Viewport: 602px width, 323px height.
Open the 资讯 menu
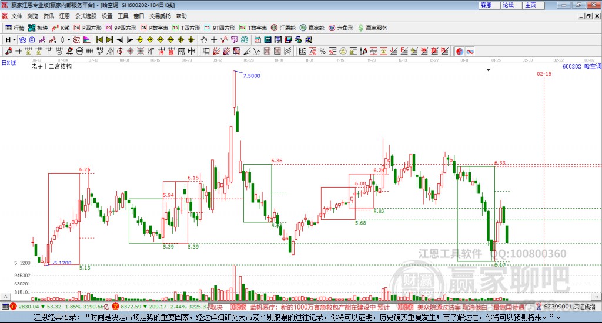coord(49,16)
